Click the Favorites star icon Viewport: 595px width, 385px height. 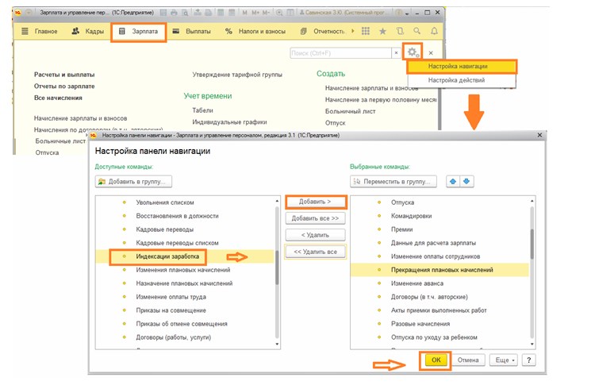point(383,31)
